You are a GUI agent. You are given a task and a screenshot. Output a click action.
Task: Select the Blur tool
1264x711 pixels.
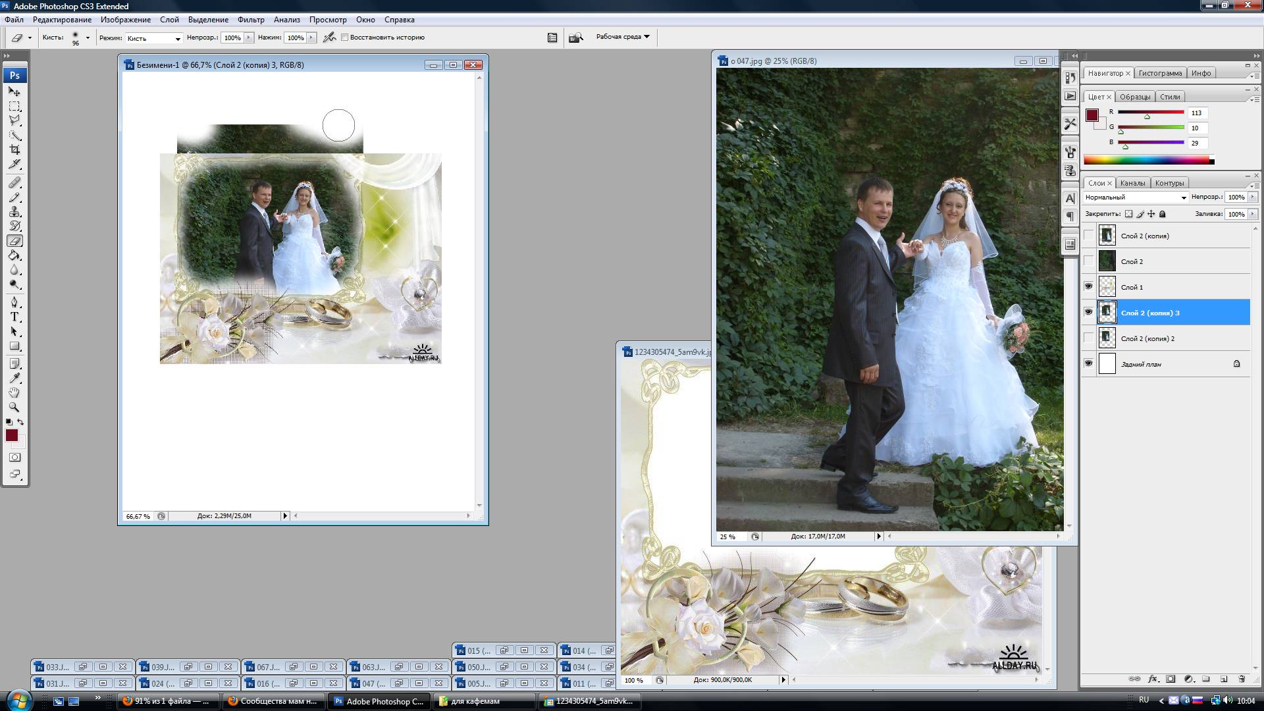click(14, 270)
